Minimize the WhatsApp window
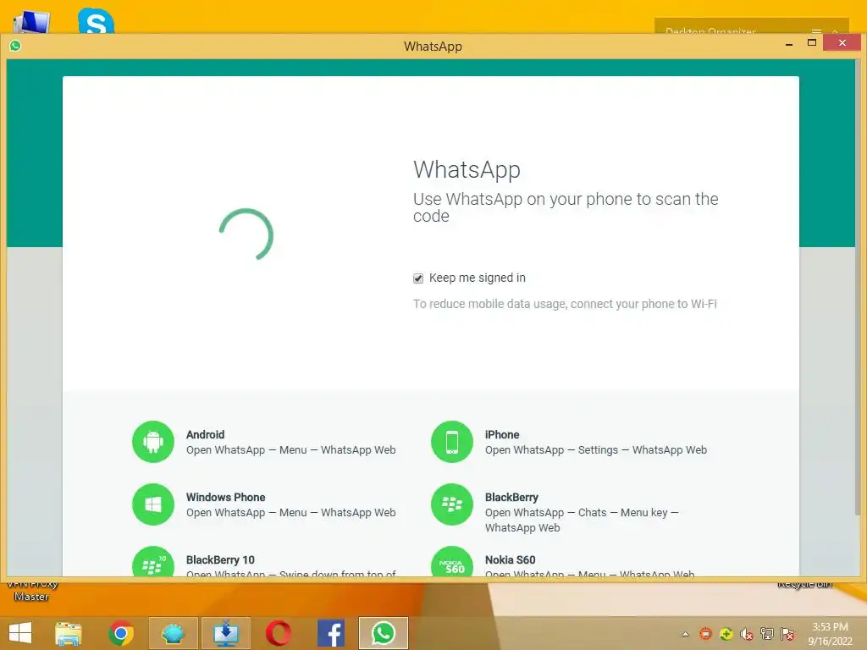This screenshot has width=867, height=650. point(789,44)
